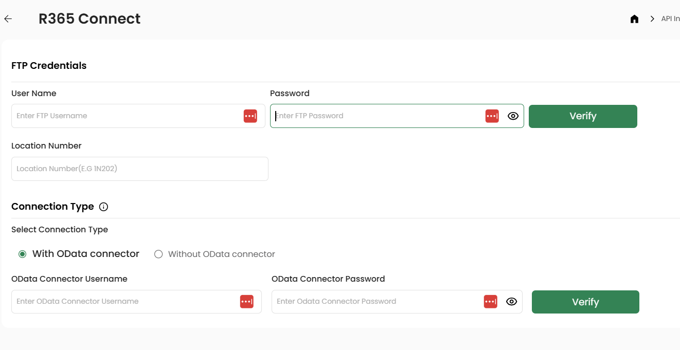Click the OData Connector Password label
The height and width of the screenshot is (350, 680).
click(x=328, y=279)
